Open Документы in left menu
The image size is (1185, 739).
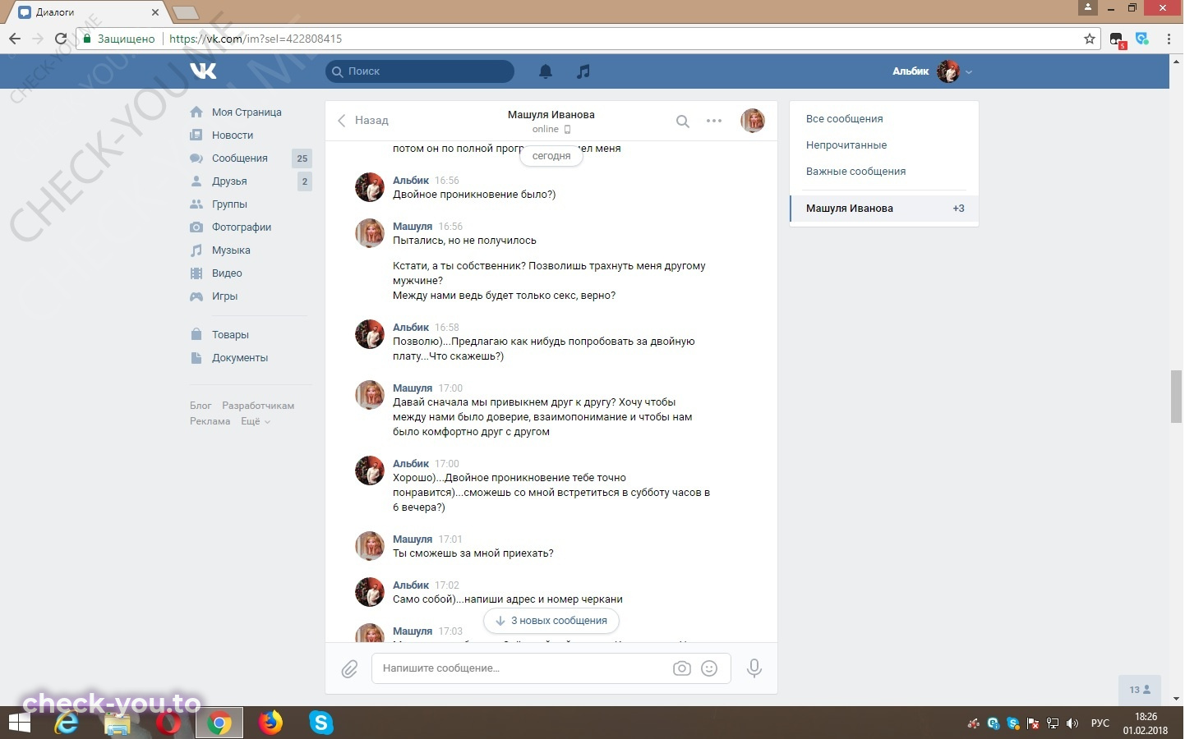coord(240,358)
